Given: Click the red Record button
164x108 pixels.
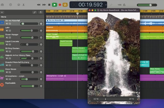Looking at the screenshot, I should (x=60, y=5).
